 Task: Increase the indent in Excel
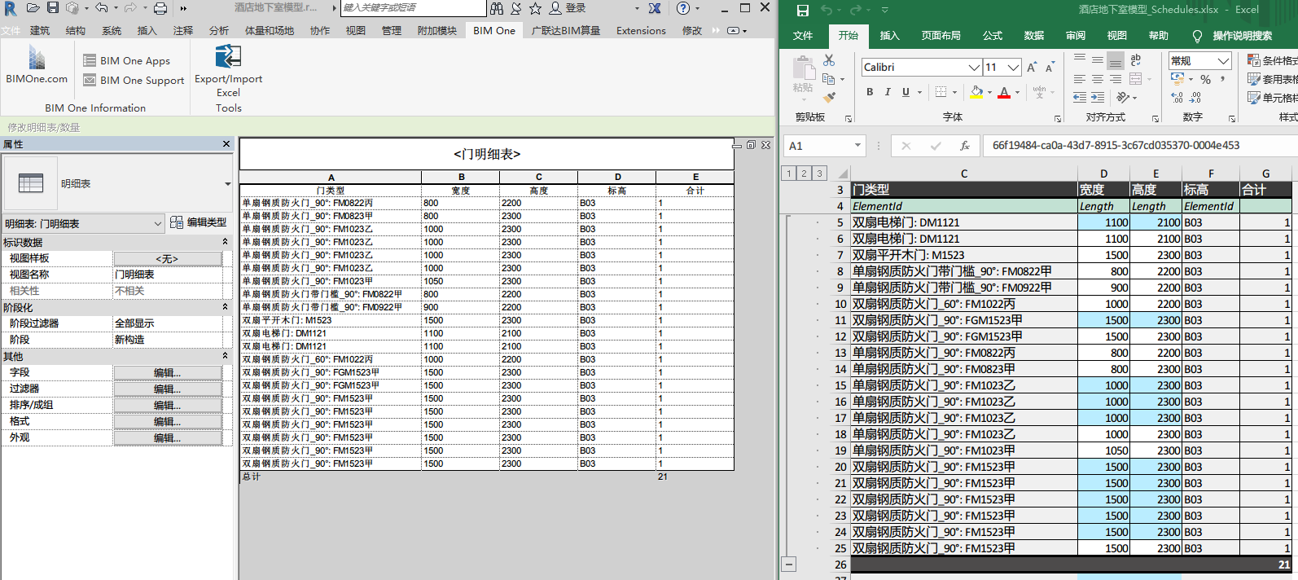1097,97
